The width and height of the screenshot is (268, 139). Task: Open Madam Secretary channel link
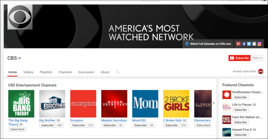point(114,120)
